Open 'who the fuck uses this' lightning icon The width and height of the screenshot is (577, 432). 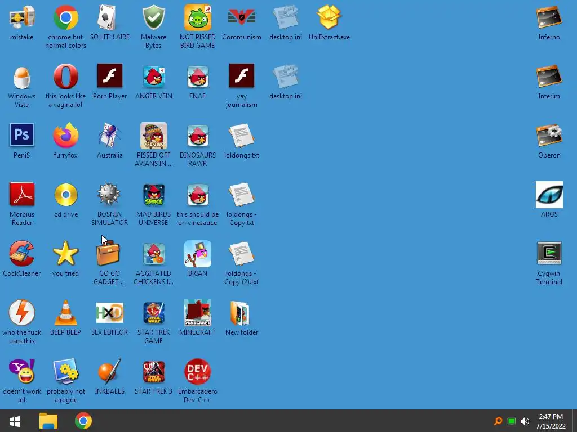tap(22, 313)
